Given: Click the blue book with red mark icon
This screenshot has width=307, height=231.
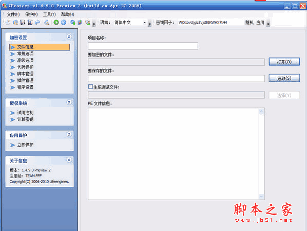Looking at the screenshot, I should [80, 22].
